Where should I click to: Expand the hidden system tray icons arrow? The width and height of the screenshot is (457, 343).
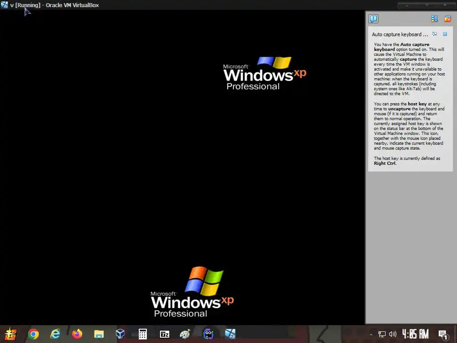point(371,334)
